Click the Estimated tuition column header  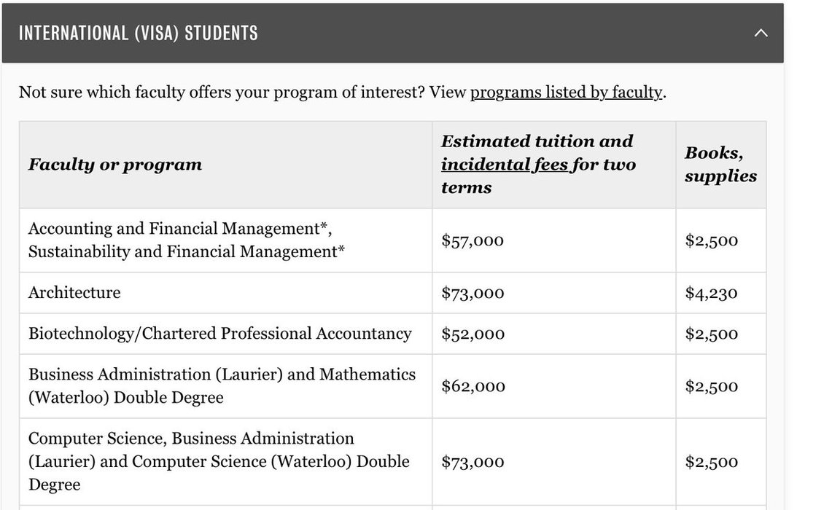tap(537, 141)
